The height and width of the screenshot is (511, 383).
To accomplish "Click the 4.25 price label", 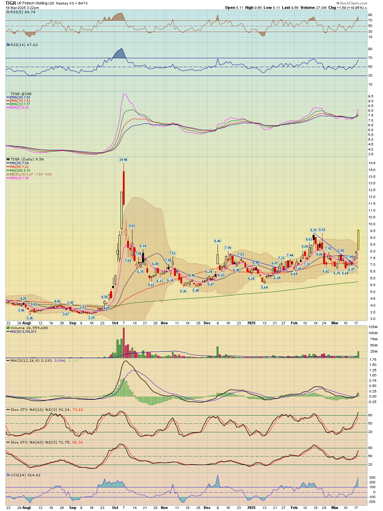I will pyautogui.click(x=23, y=299).
